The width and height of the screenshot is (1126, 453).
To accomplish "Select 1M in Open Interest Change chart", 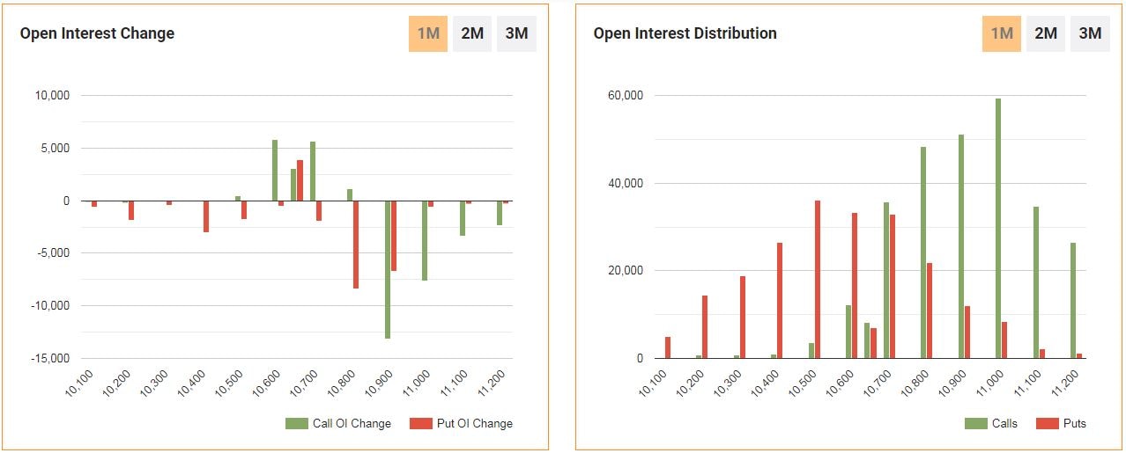I will 428,34.
